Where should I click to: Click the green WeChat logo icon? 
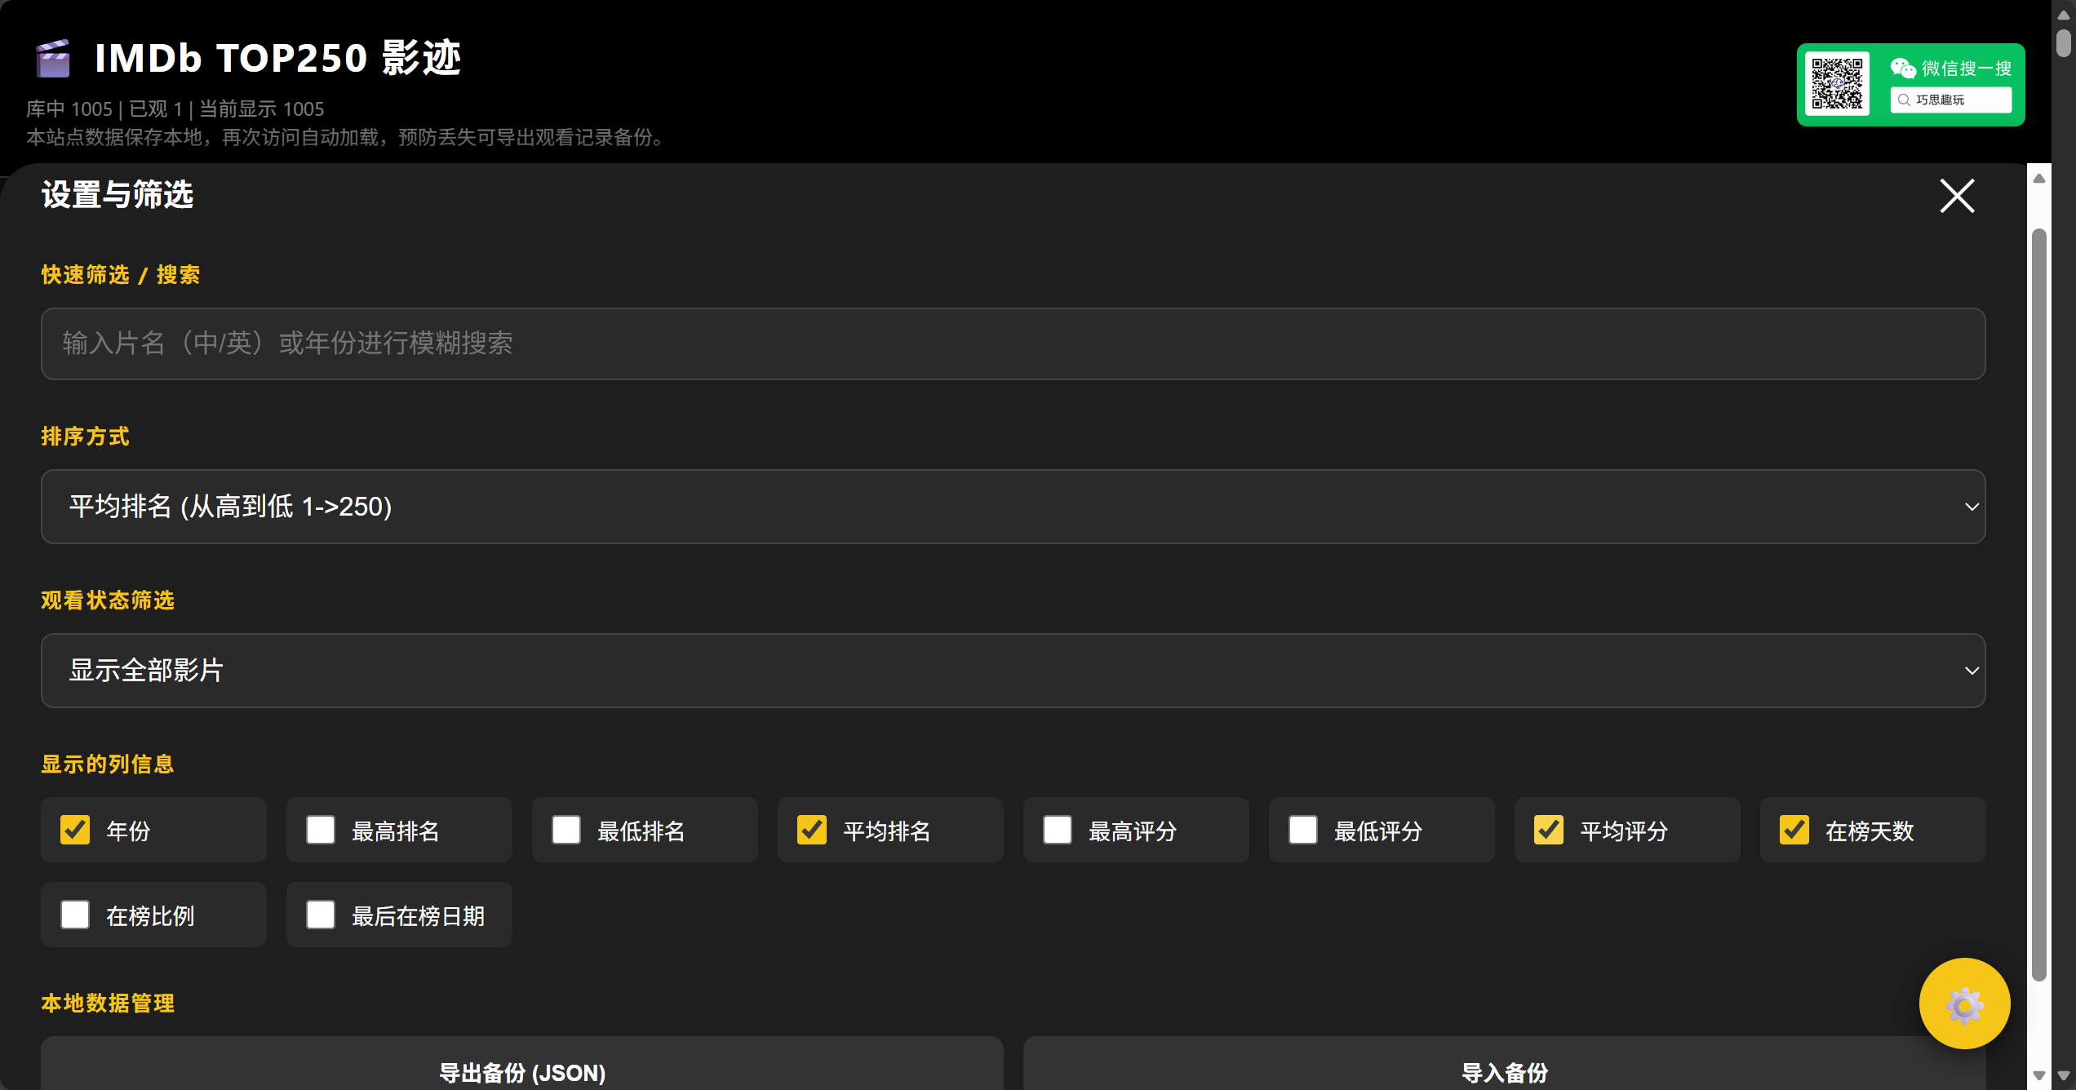point(1903,68)
